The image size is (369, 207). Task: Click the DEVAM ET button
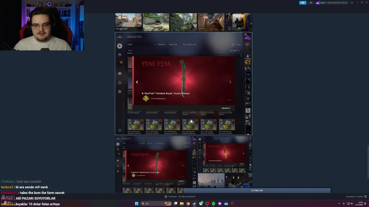226,108
